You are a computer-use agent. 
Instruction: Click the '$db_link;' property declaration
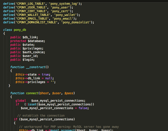[x=30, y=37]
